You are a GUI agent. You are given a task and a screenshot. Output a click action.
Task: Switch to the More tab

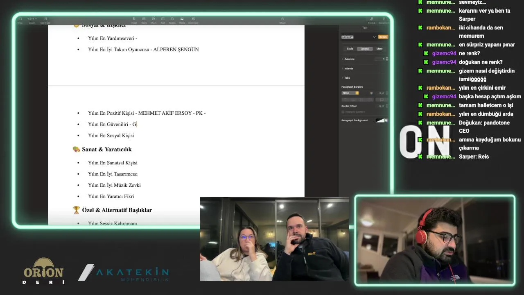379,49
